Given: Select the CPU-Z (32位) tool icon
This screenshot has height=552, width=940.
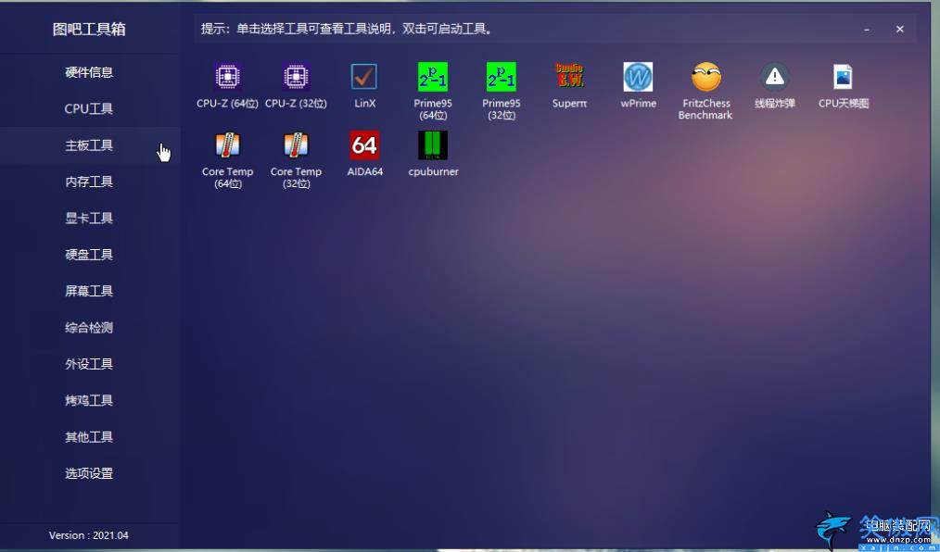Looking at the screenshot, I should tap(296, 77).
